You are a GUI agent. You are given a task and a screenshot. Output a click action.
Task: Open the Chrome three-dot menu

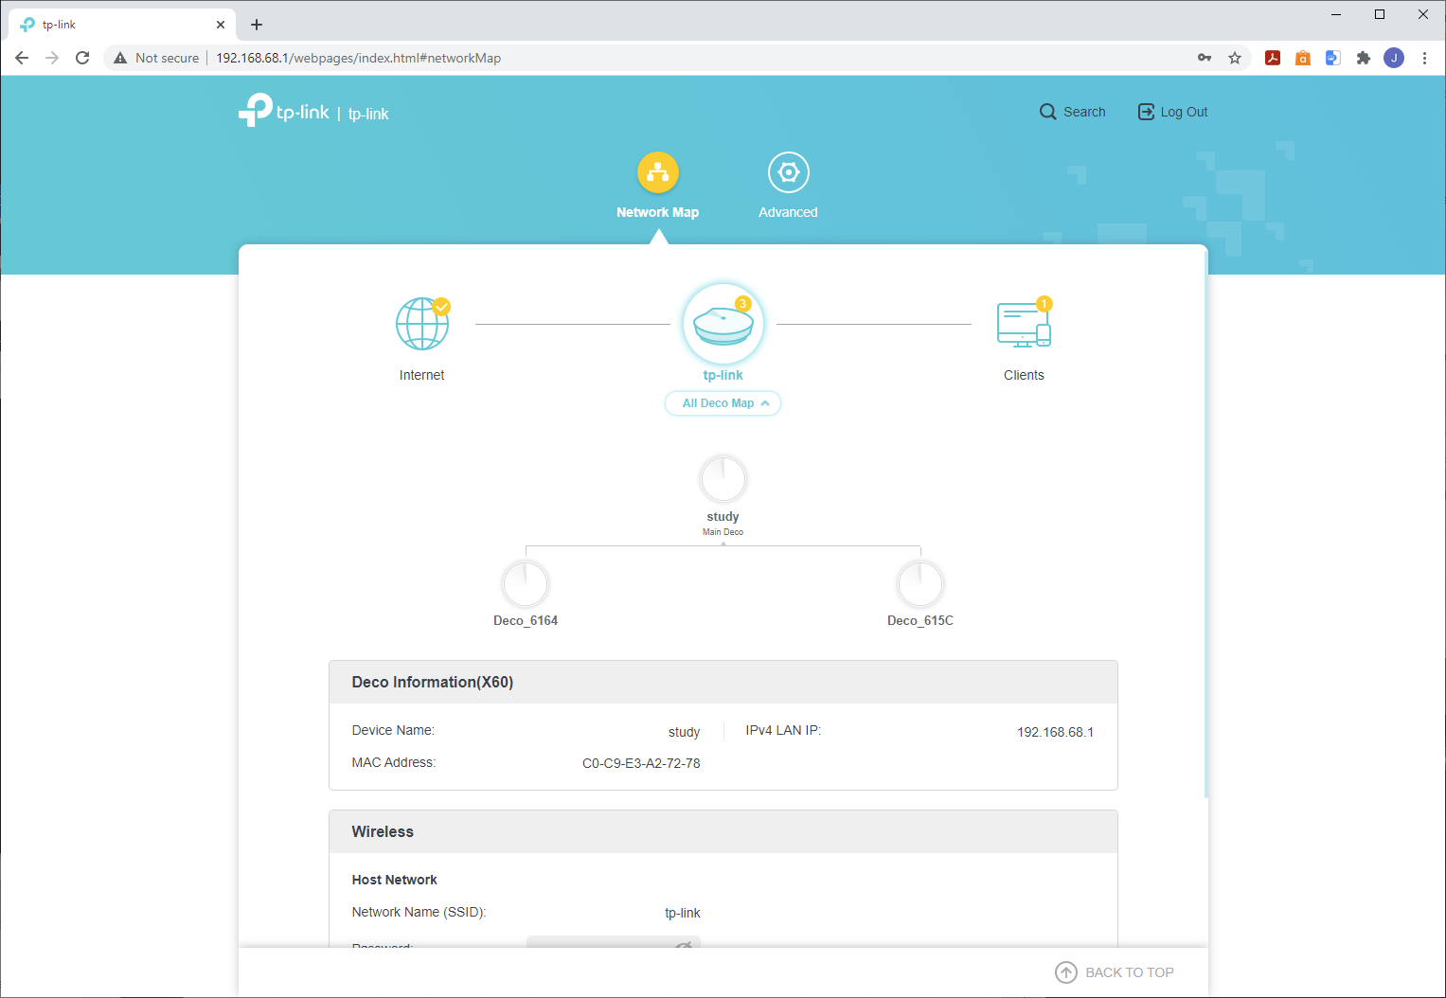click(1424, 58)
